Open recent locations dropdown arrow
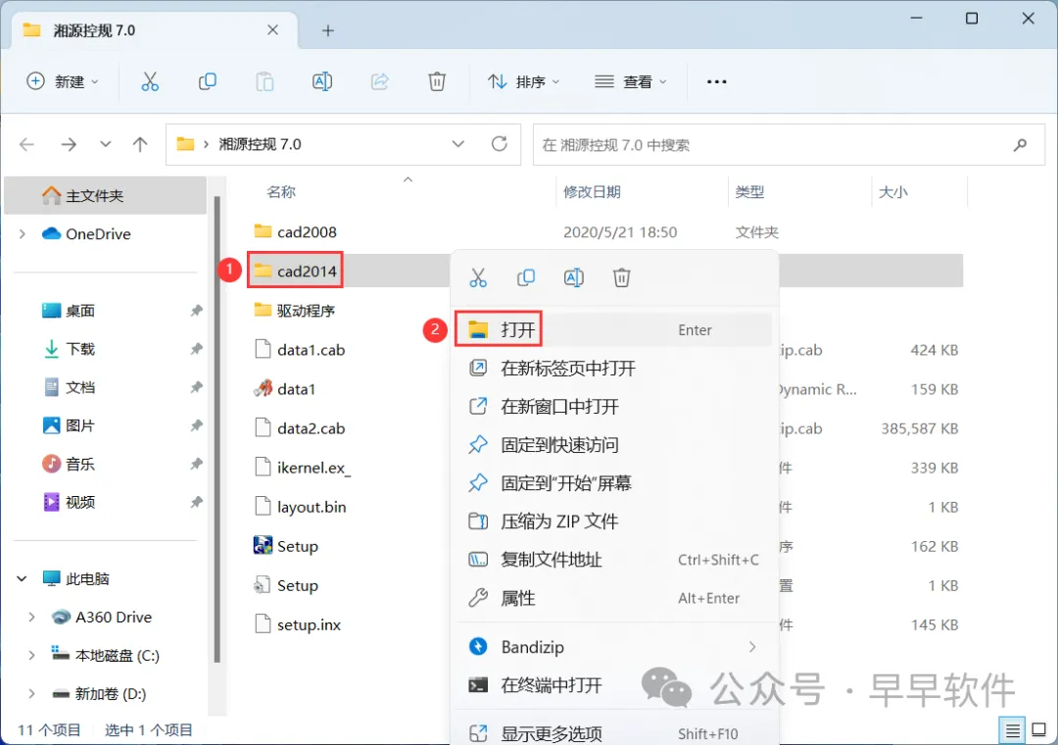This screenshot has height=745, width=1058. coord(105,144)
